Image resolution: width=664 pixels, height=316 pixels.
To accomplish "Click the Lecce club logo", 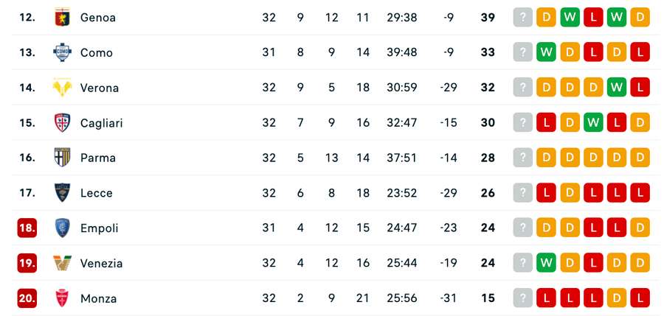I will 62,193.
